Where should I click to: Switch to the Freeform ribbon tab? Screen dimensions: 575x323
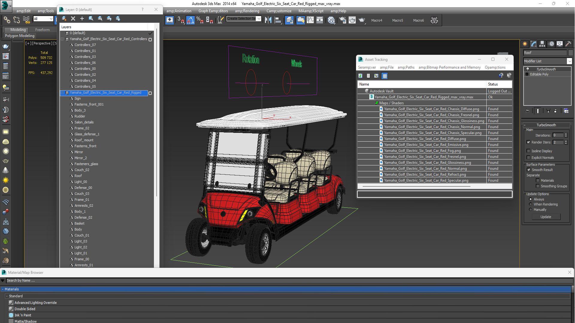(x=42, y=30)
